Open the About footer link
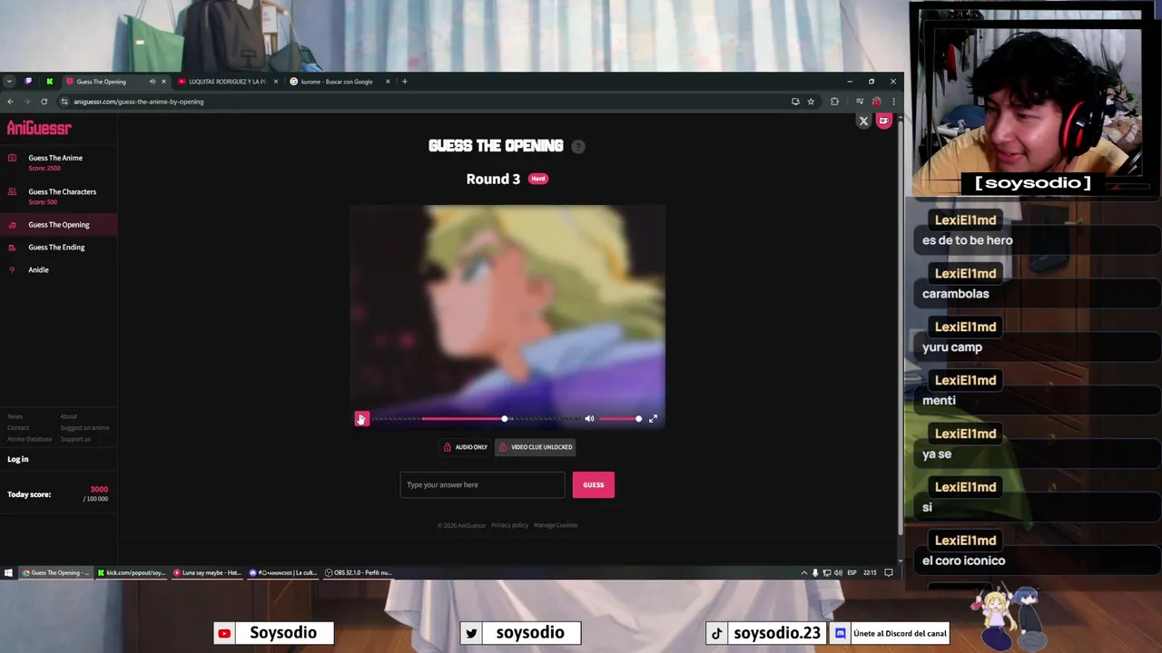The height and width of the screenshot is (653, 1162). click(69, 416)
